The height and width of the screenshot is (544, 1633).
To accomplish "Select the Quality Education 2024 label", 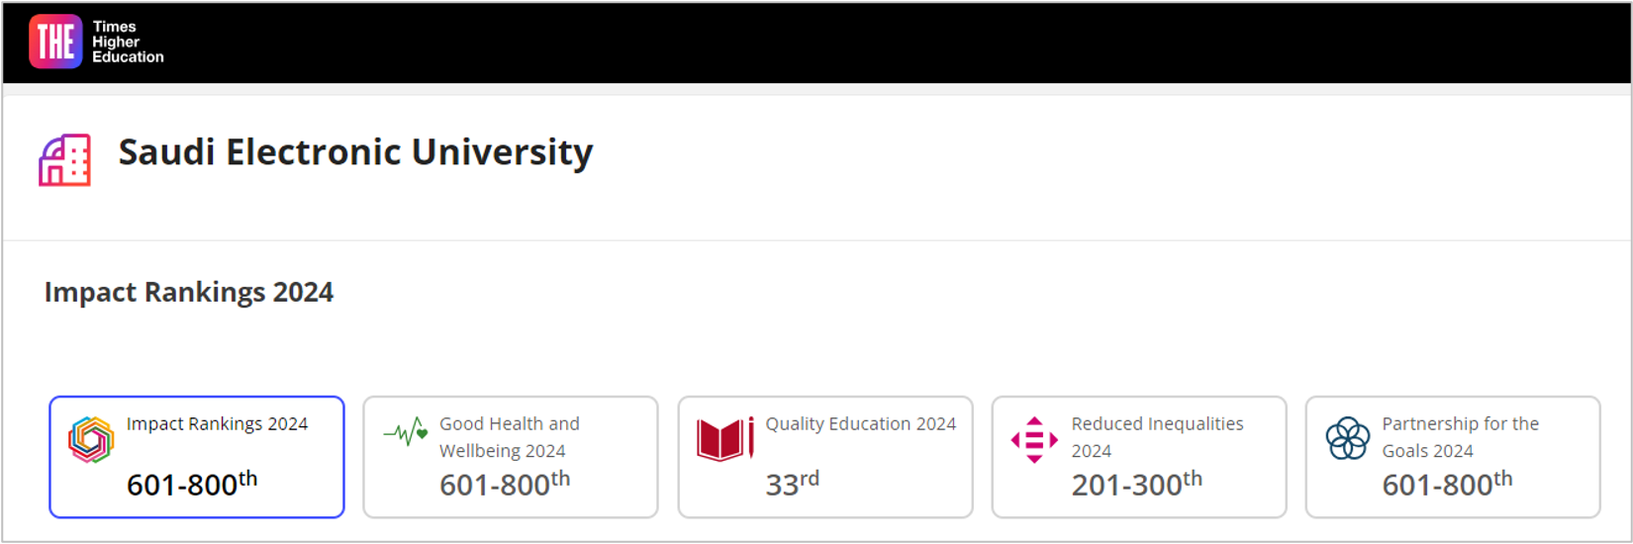I will [x=860, y=424].
